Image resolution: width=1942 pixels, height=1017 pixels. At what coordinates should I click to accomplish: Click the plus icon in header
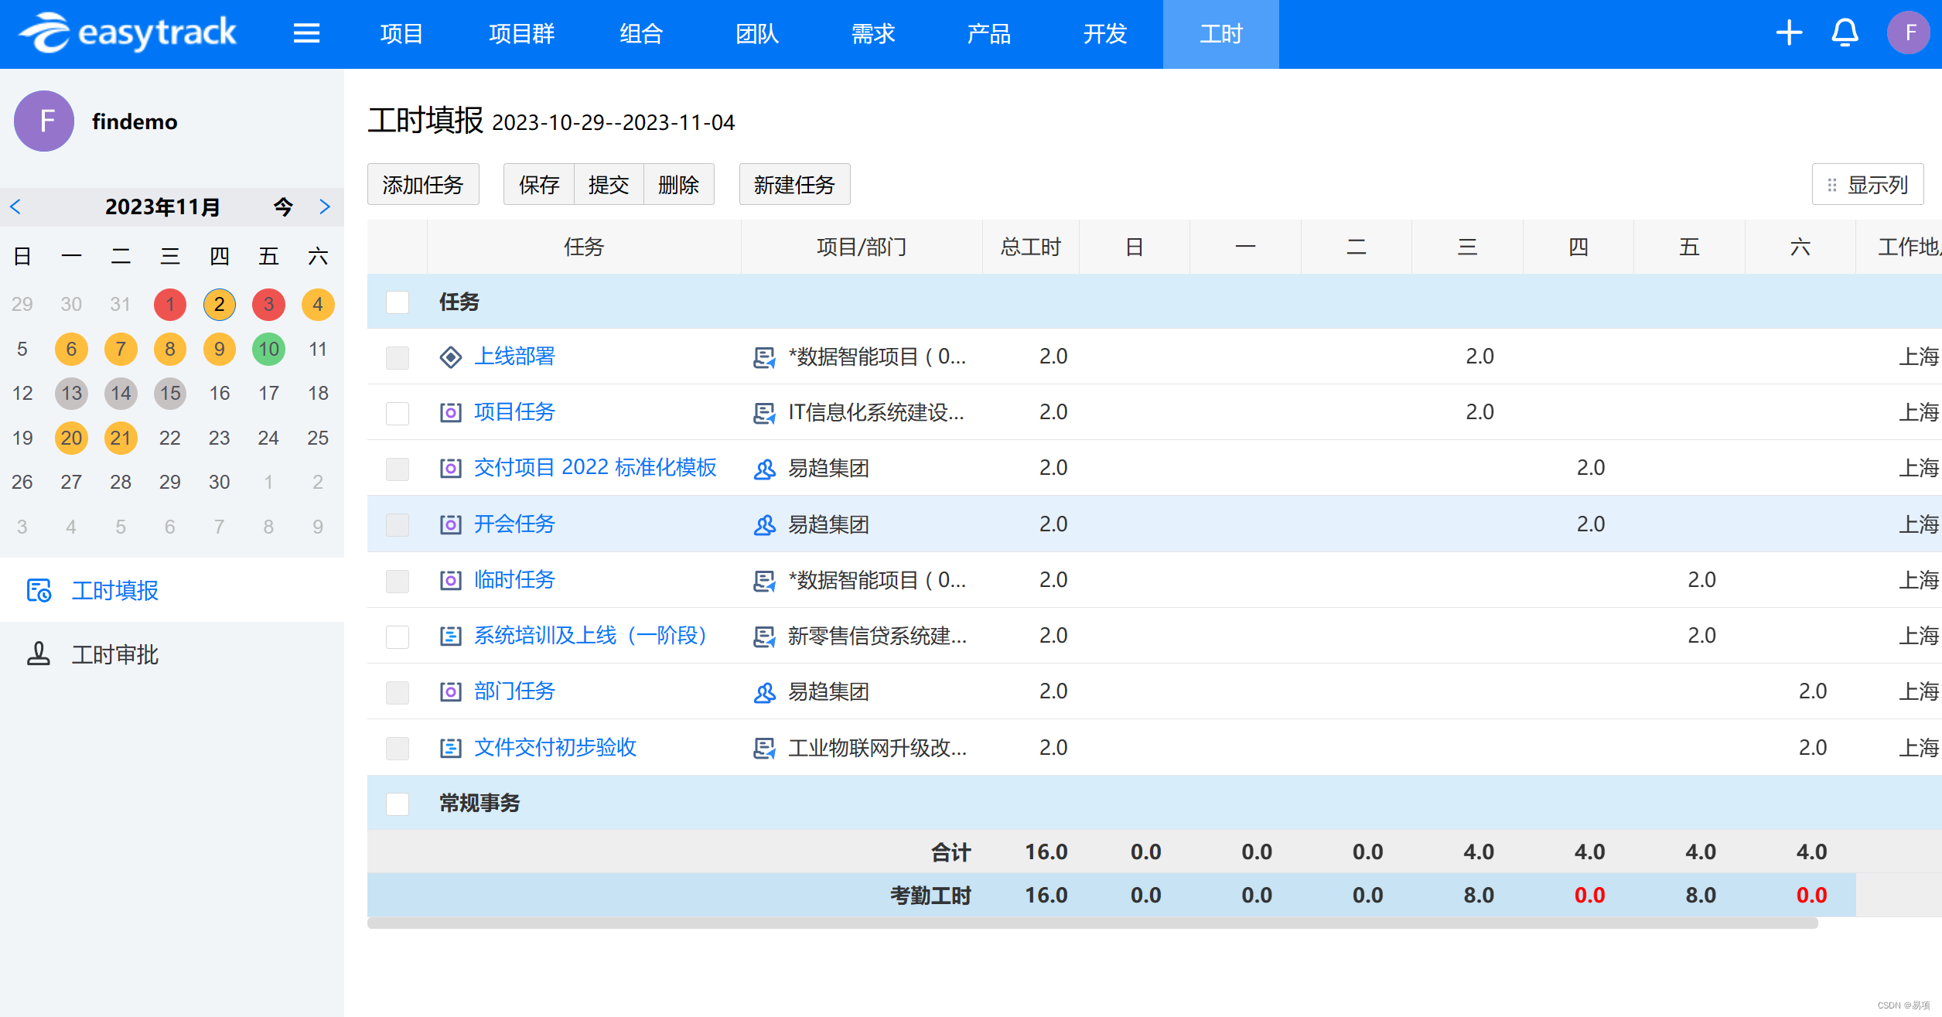click(x=1788, y=32)
